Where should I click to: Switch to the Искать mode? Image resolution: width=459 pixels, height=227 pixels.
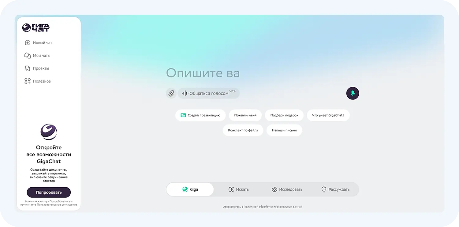point(238,189)
